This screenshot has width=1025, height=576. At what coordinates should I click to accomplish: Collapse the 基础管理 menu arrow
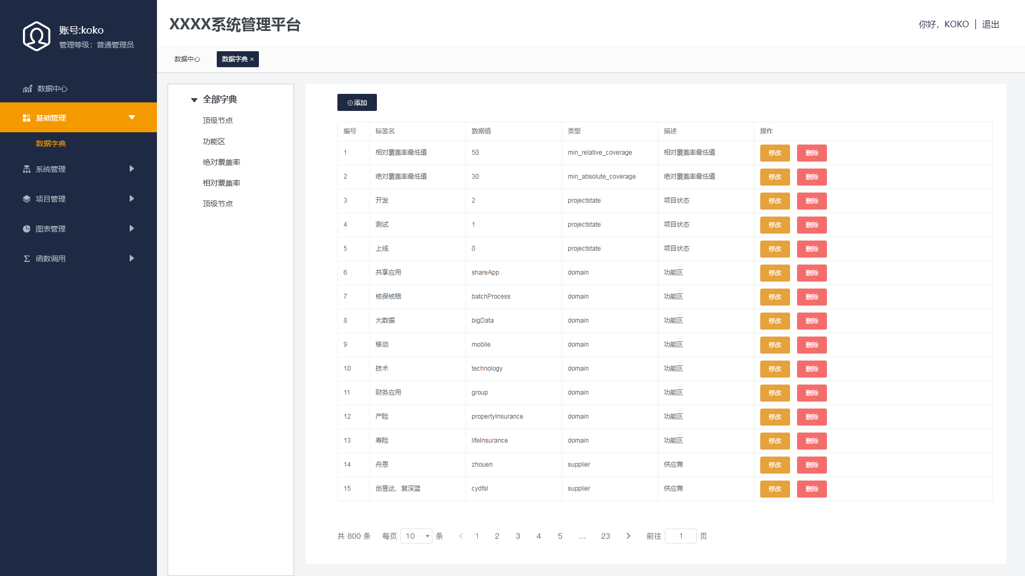131,117
